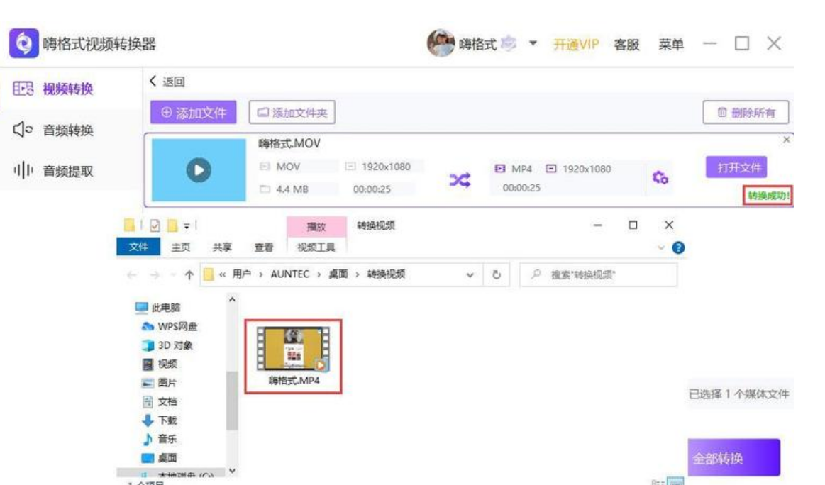Click the VIP badge icon beside 嗨格式 username
This screenshot has height=485, width=825.
508,44
